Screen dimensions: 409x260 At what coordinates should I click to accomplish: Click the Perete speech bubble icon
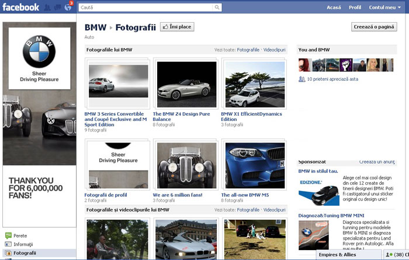click(x=8, y=235)
